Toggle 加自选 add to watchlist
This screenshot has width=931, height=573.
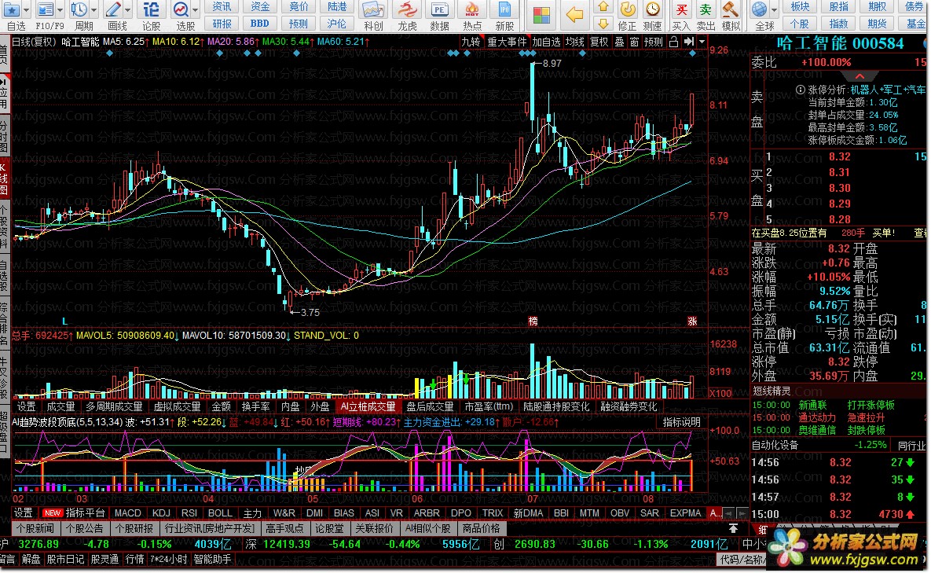coord(546,42)
